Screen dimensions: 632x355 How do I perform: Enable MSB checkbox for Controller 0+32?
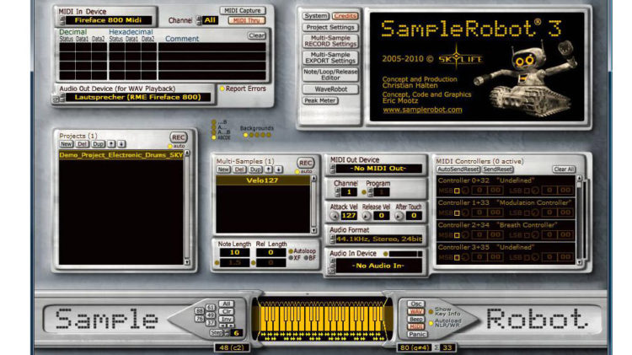coord(457,191)
